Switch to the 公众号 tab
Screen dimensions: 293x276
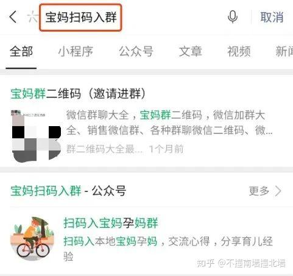tap(136, 51)
